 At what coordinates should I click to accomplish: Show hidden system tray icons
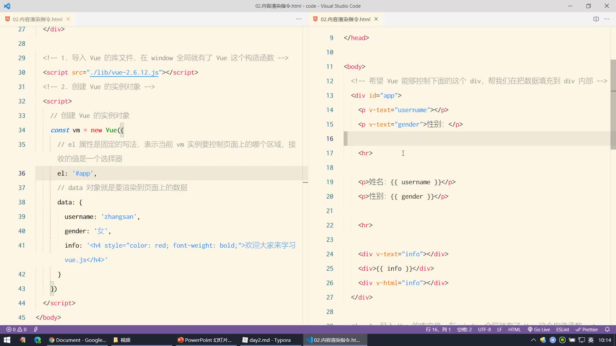(x=533, y=340)
